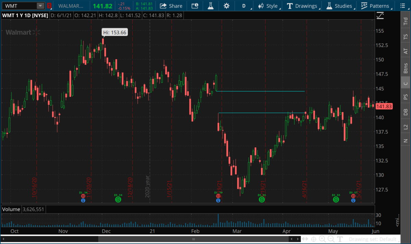
Task: Click the February blue lightbulb earnings icon
Action: [218, 201]
